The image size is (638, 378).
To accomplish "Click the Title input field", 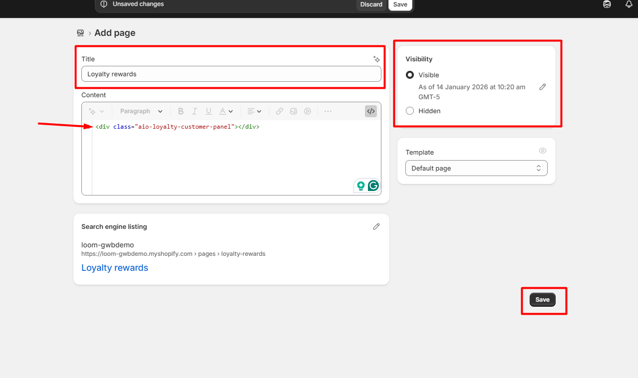I will click(x=231, y=74).
